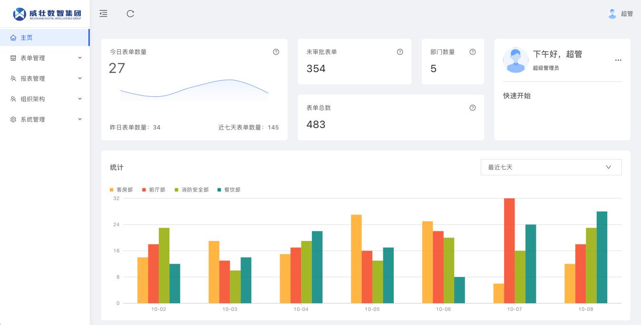Click the tallest red bar on 10-07
The width and height of the screenshot is (641, 325).
509,251
